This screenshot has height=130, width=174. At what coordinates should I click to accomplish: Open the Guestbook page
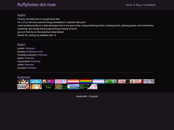150,5
